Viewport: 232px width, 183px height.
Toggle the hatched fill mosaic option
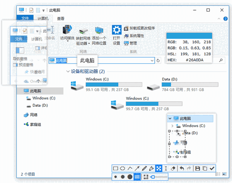coord(137,177)
